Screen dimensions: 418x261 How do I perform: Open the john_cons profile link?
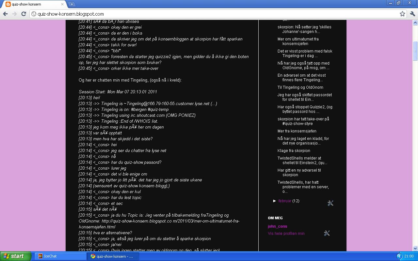278,226
